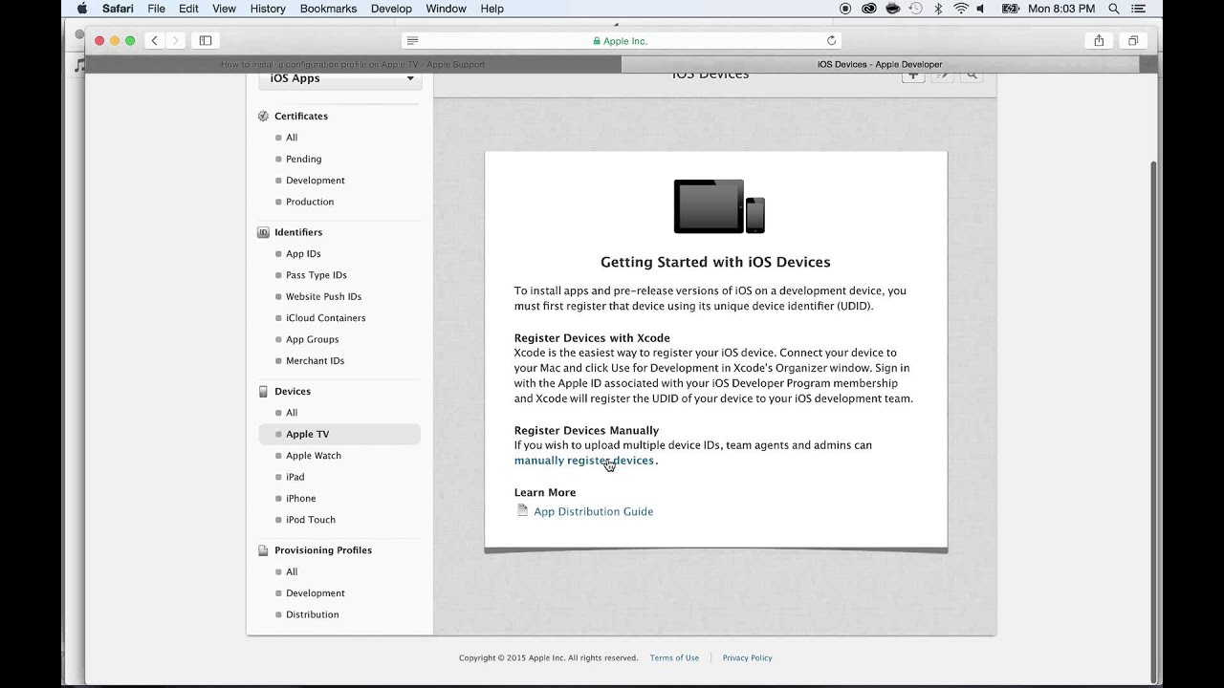Select Pass Type IDs
1224x688 pixels.
click(x=316, y=275)
